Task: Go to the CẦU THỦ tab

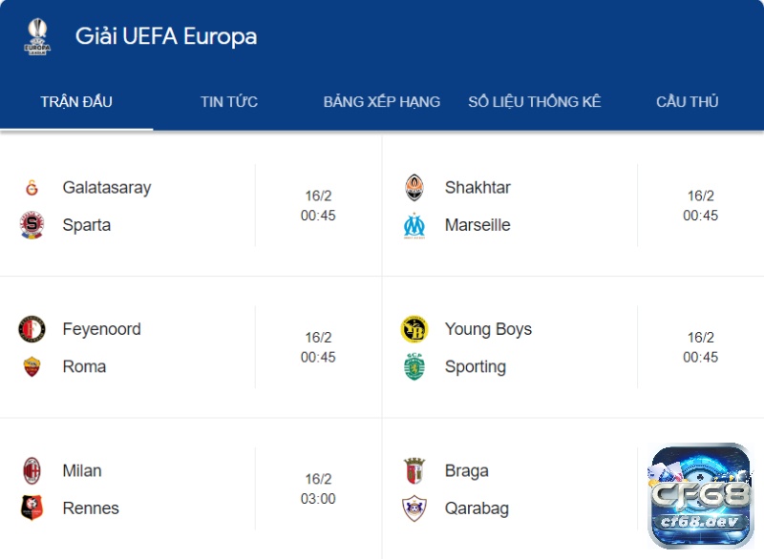Action: pyautogui.click(x=687, y=102)
